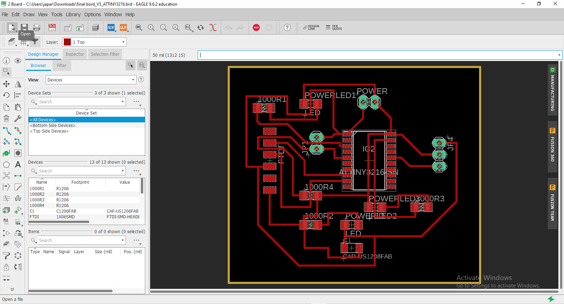This screenshot has height=304, width=564.
Task: Click the red stop command icon
Action: pos(256,28)
